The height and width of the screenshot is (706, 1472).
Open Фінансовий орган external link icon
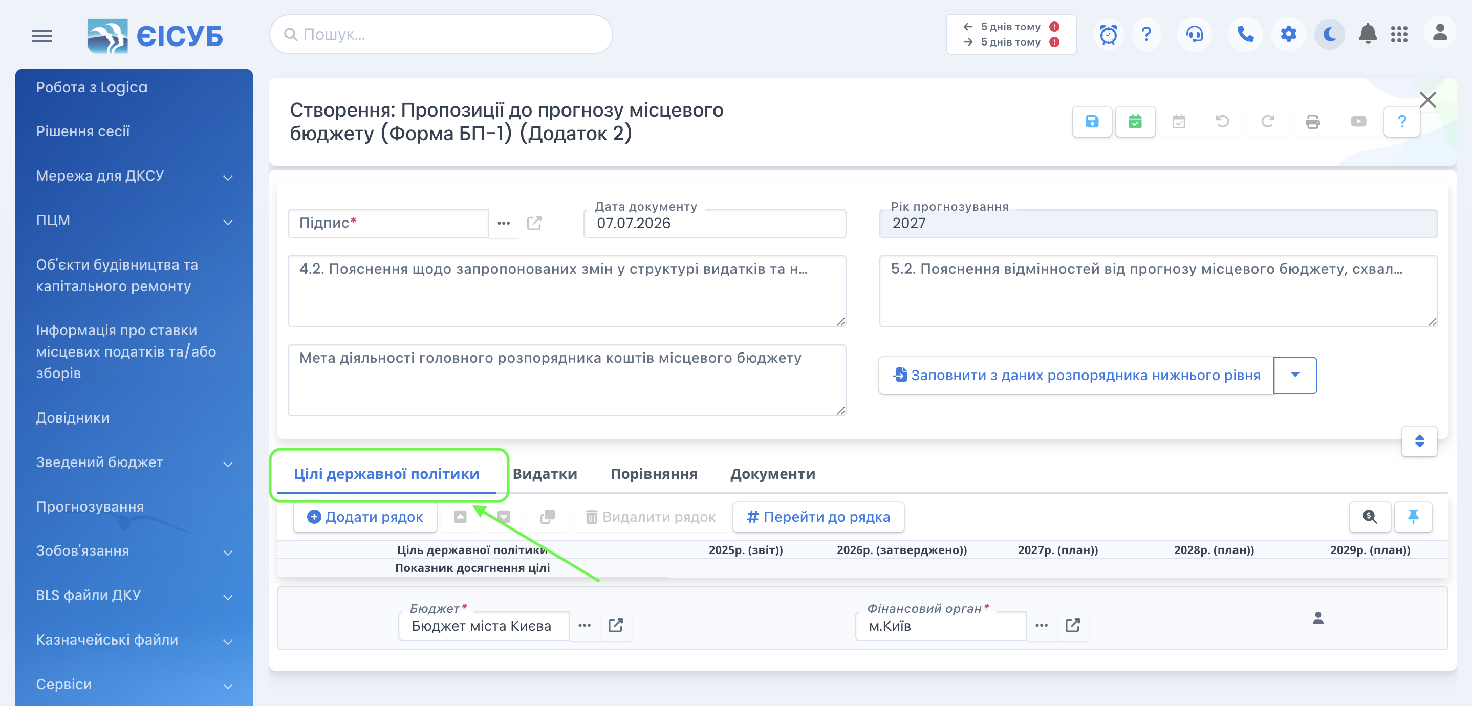[1073, 626]
